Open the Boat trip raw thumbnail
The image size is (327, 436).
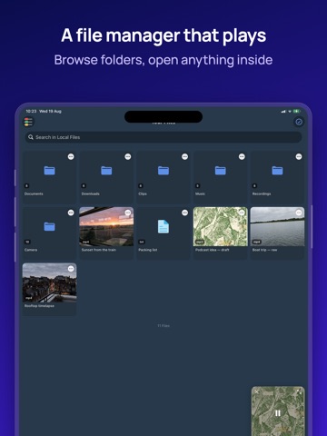[x=277, y=226]
